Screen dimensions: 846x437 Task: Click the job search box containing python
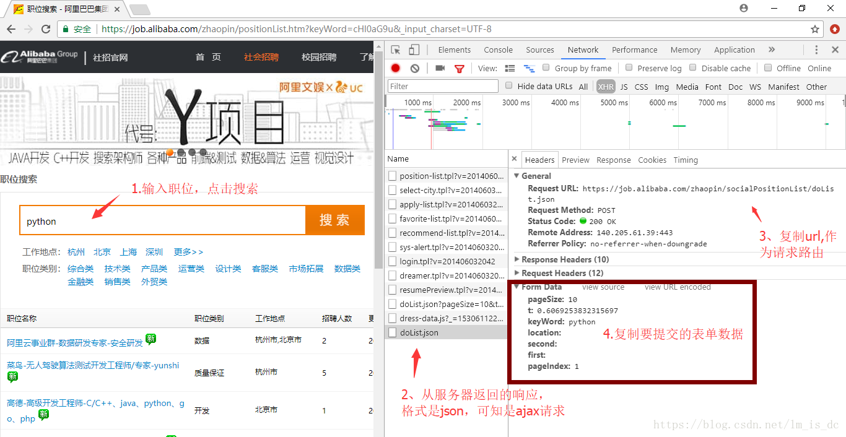point(163,221)
